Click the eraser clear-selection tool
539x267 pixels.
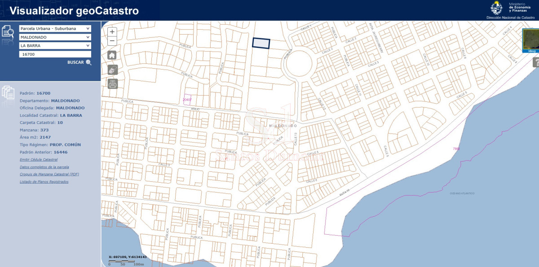tap(112, 69)
